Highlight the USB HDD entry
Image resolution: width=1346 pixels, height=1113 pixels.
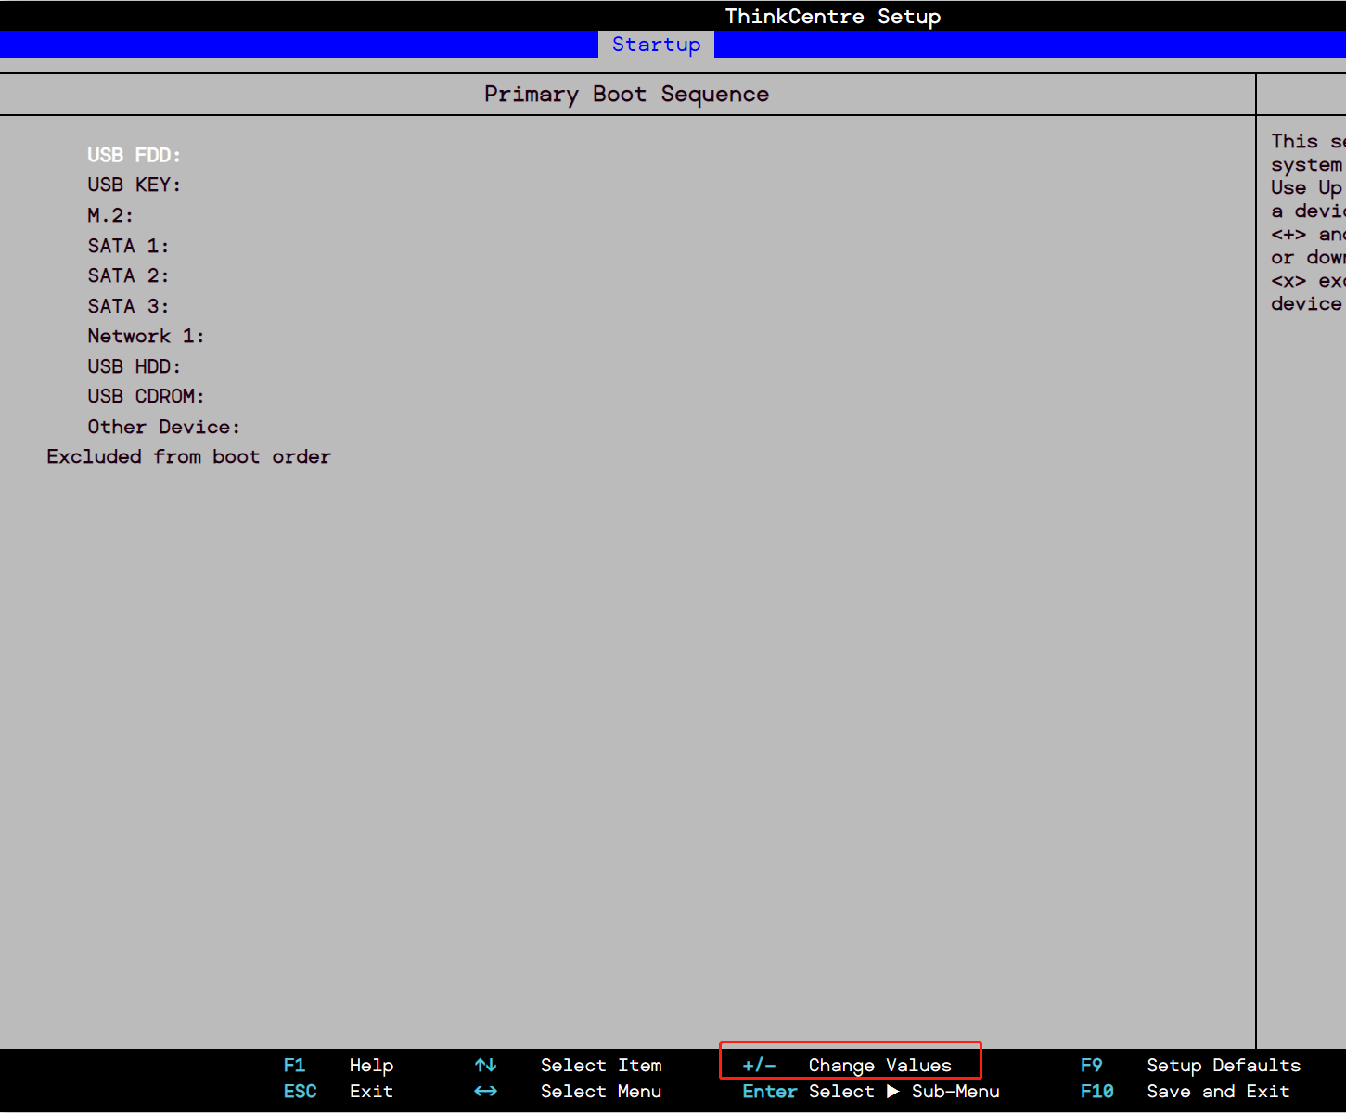tap(135, 366)
